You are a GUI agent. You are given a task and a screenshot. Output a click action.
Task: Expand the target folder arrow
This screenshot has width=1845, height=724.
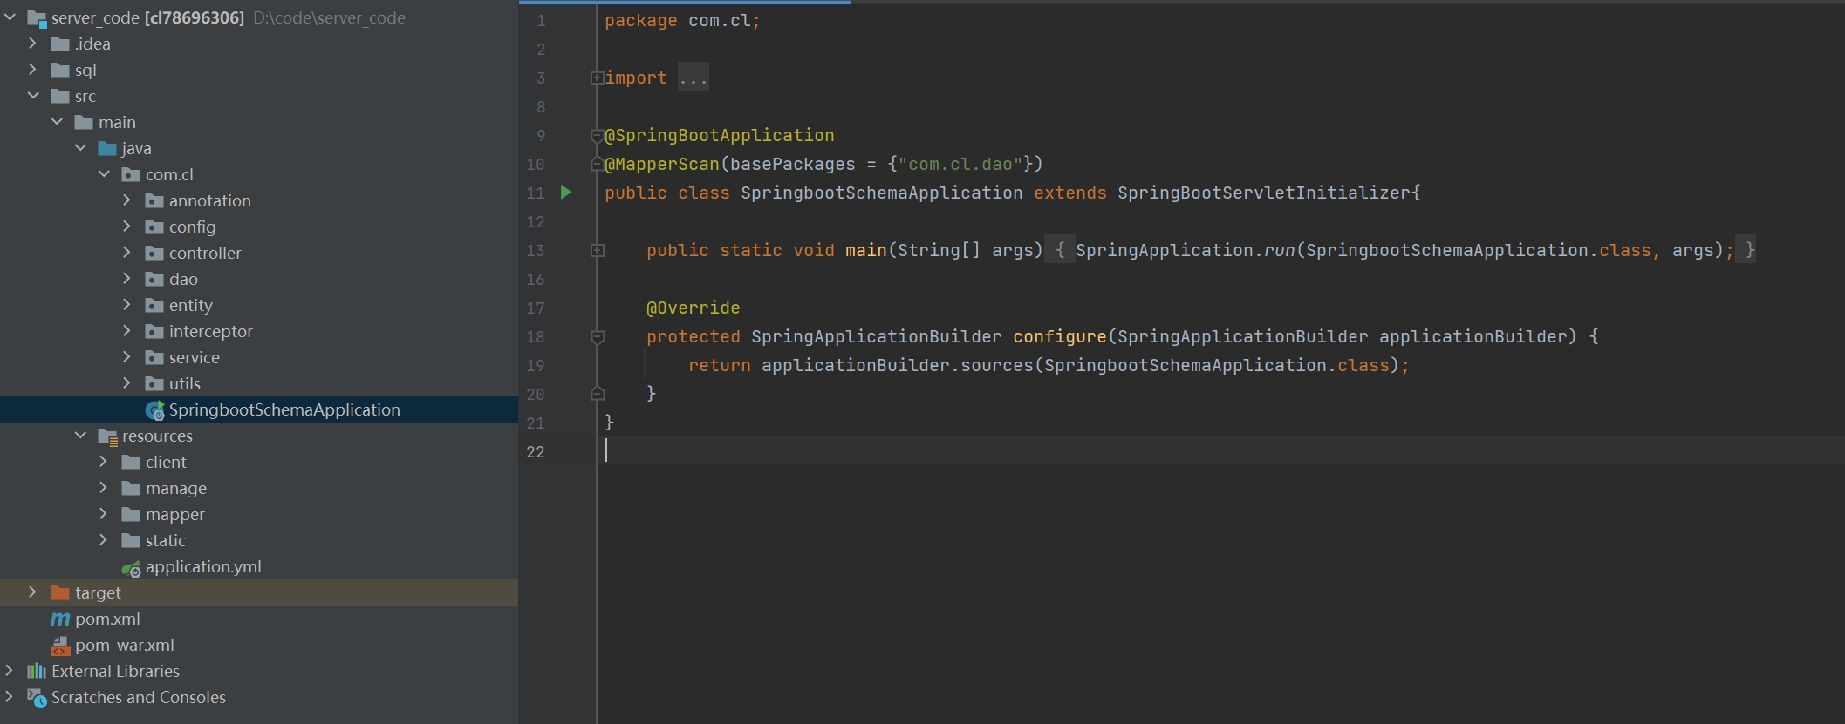coord(32,592)
